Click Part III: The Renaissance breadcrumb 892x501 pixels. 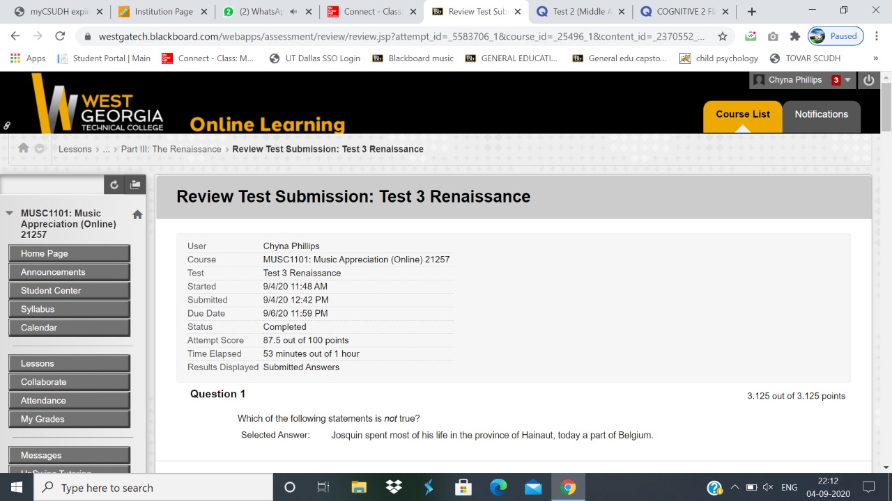pyautogui.click(x=171, y=149)
